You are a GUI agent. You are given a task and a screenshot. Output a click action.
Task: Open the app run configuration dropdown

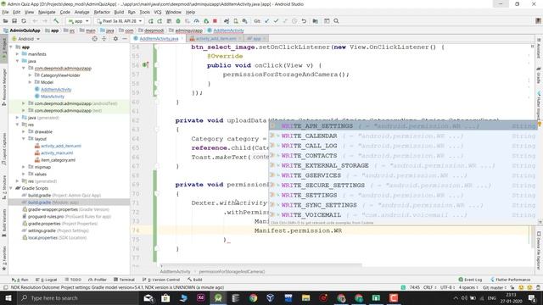click(79, 21)
